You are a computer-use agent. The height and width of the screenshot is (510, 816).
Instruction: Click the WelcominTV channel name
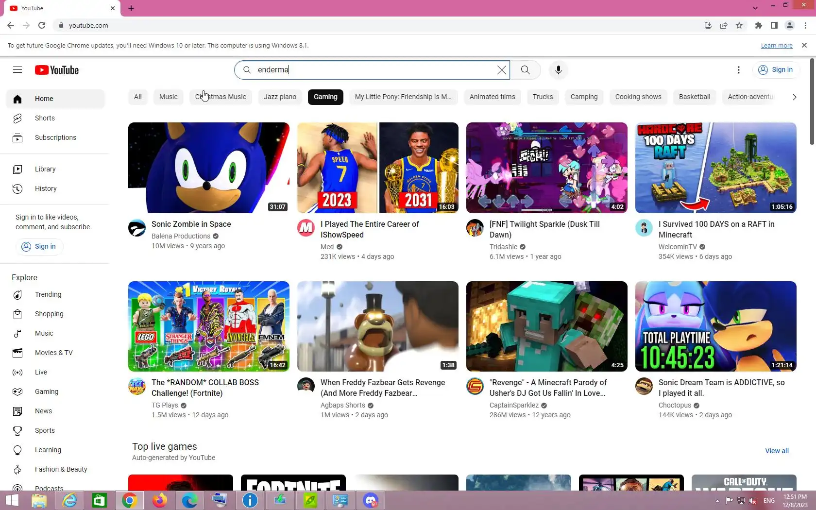tap(678, 247)
